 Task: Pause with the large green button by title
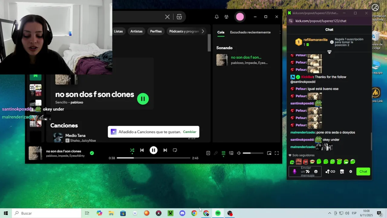[143, 99]
